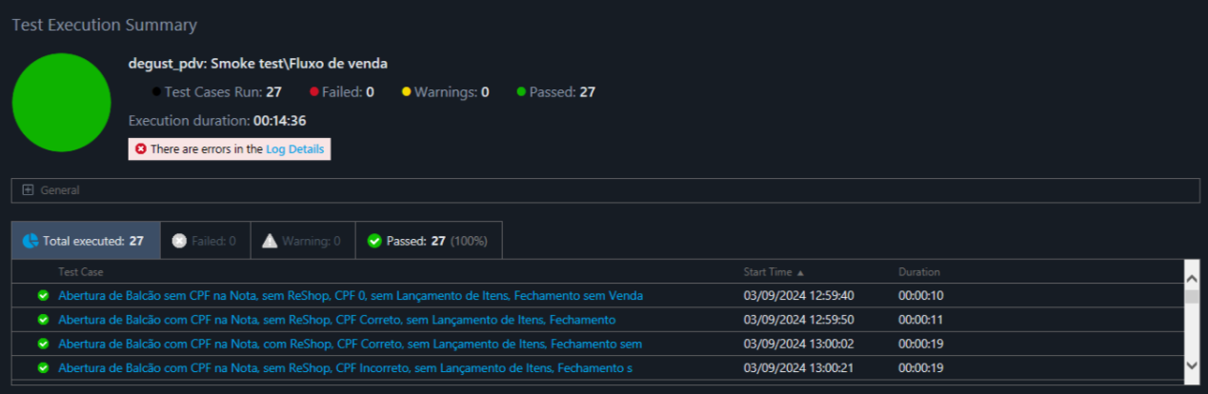Expand the General section
The width and height of the screenshot is (1208, 394).
tap(28, 190)
